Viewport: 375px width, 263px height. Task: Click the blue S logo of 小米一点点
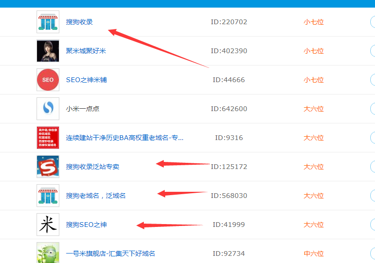click(x=48, y=109)
